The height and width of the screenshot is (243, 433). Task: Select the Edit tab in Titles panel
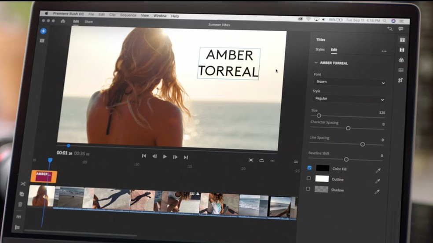[334, 50]
